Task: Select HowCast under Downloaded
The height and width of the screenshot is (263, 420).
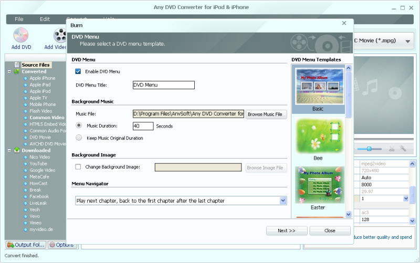Action: [x=38, y=183]
